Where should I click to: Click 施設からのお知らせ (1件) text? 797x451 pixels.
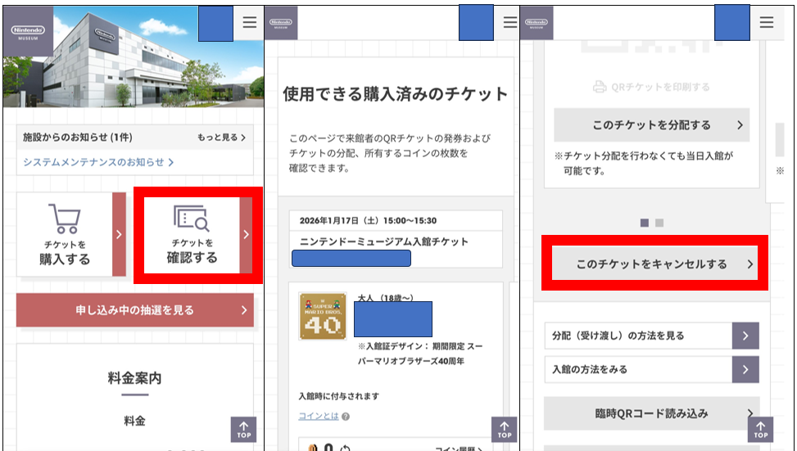tap(77, 138)
